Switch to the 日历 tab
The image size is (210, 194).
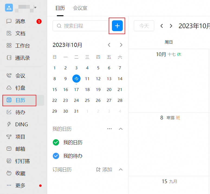[60, 8]
